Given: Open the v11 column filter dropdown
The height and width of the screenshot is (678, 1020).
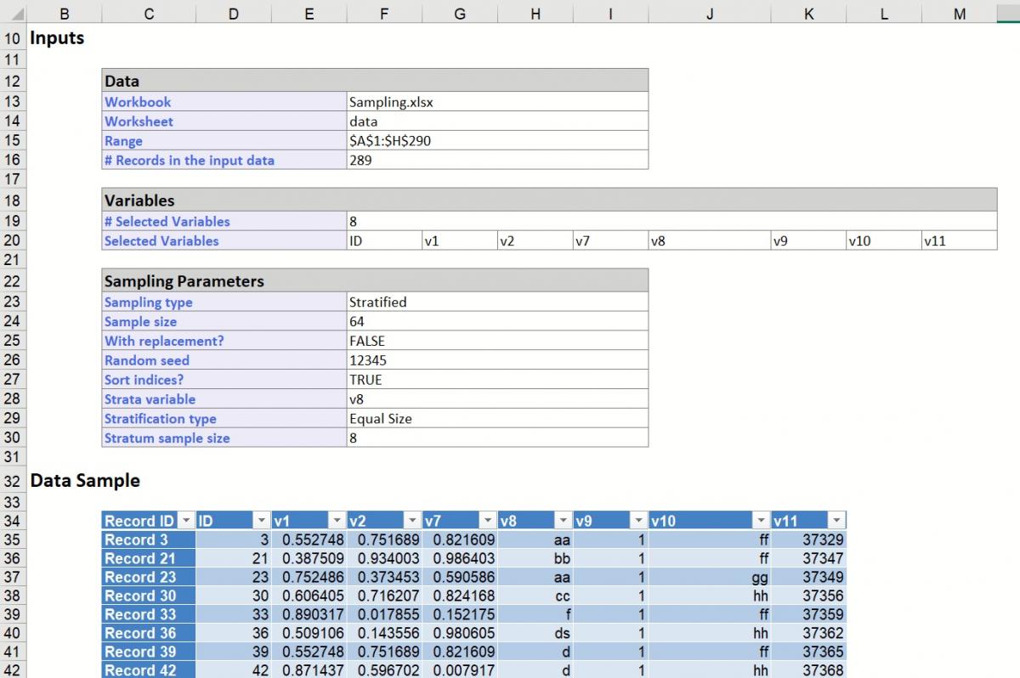Looking at the screenshot, I should (x=839, y=520).
